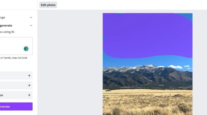Click the plus icon on the 'on' row
Image resolution: width=207 pixels, height=115 pixels.
click(29, 95)
